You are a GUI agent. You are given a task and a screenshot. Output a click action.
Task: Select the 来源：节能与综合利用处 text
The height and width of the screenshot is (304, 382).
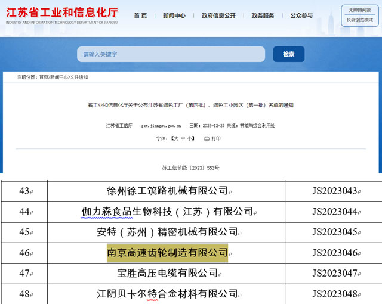coord(251,126)
